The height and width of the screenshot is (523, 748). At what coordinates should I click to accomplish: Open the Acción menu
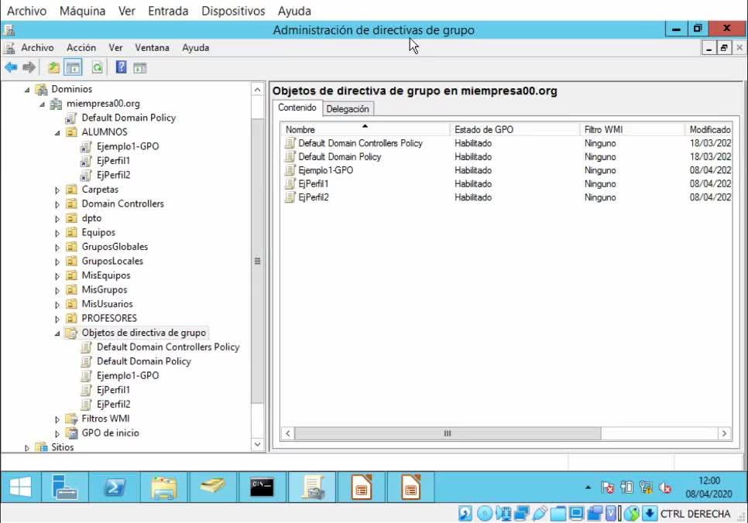point(81,48)
